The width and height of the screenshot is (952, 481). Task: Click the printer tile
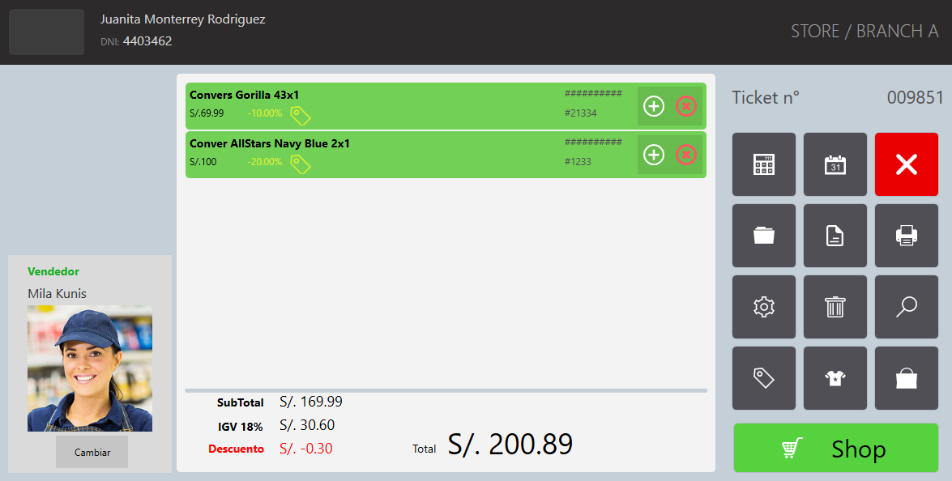(907, 236)
